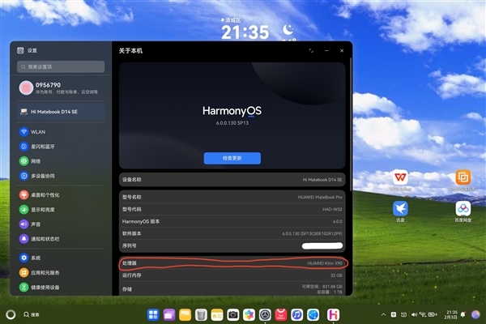The width and height of the screenshot is (486, 324).
Task: Open 通知和状态栏 settings
Action: click(x=61, y=239)
